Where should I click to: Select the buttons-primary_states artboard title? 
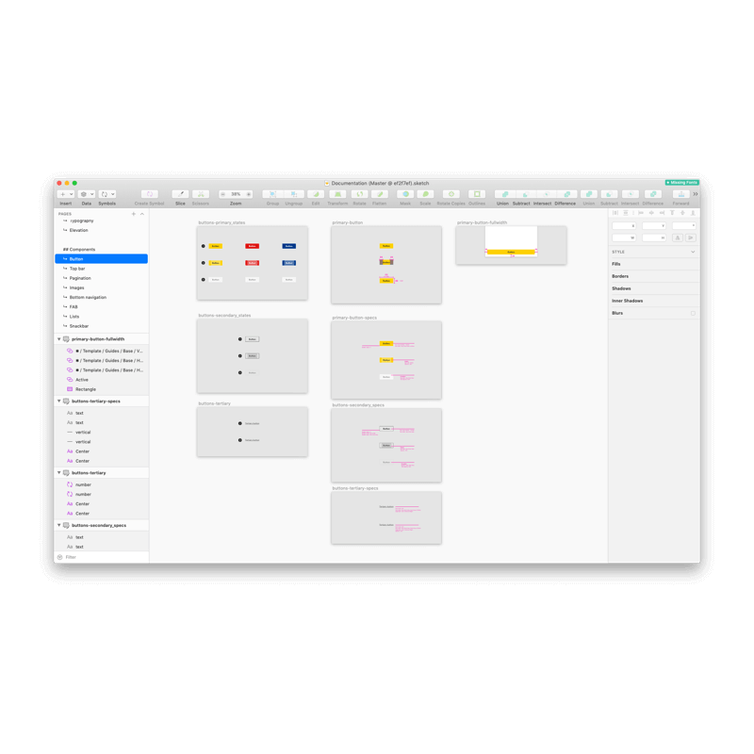[x=221, y=223]
